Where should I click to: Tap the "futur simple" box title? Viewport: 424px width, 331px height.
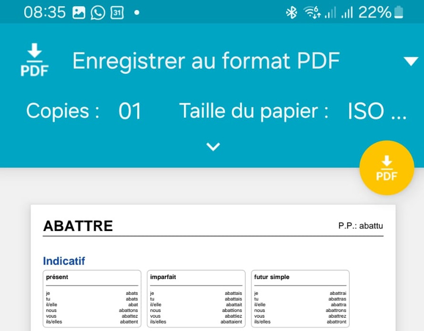[x=272, y=277]
